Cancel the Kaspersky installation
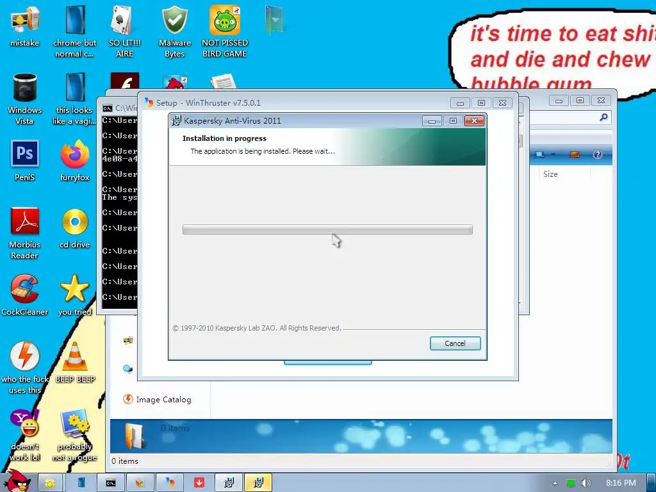Viewport: 656px width, 492px height. tap(455, 343)
